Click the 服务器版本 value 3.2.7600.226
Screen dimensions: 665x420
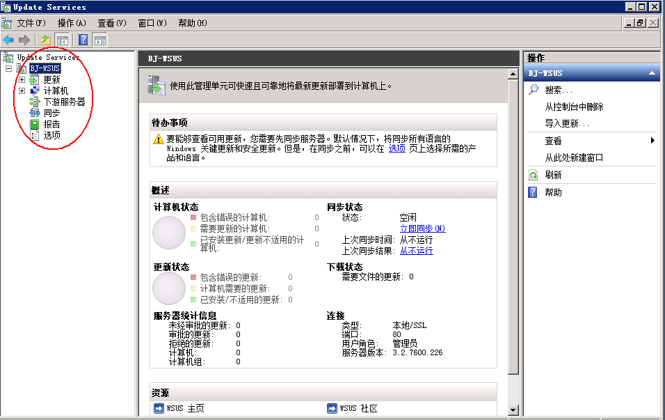[417, 352]
